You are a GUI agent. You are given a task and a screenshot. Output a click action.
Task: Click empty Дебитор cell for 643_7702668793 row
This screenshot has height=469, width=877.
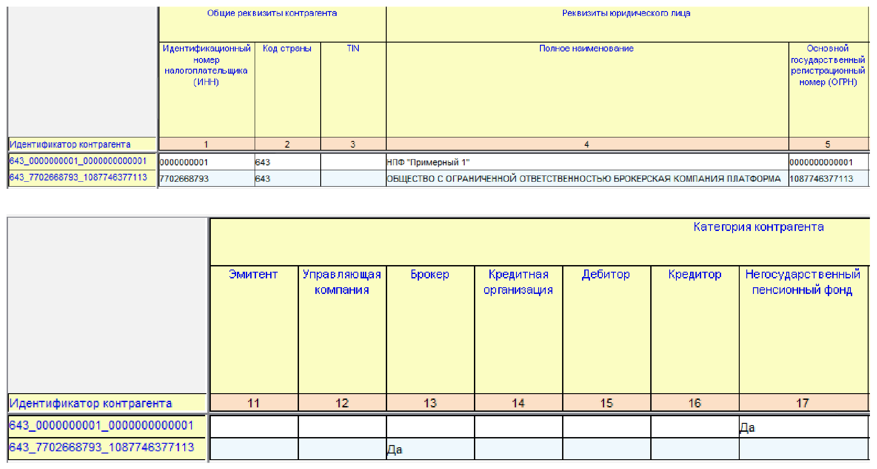[x=606, y=449]
